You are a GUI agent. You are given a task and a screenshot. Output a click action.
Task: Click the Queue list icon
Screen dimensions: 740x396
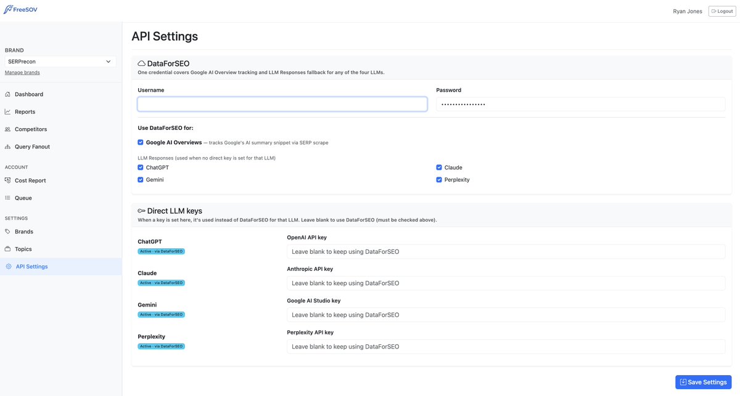(8, 198)
